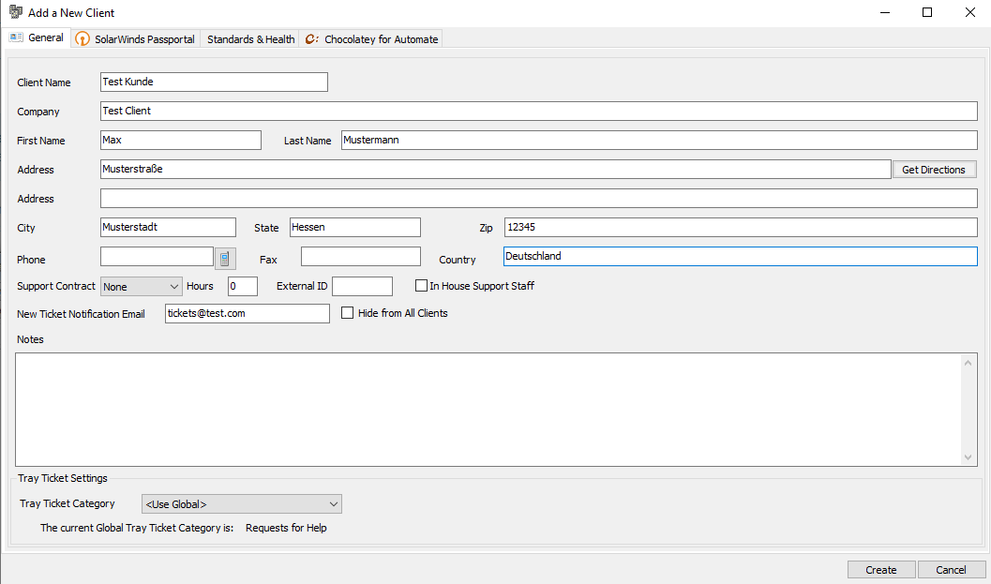Click the Create button
The width and height of the screenshot is (991, 584).
pyautogui.click(x=880, y=570)
